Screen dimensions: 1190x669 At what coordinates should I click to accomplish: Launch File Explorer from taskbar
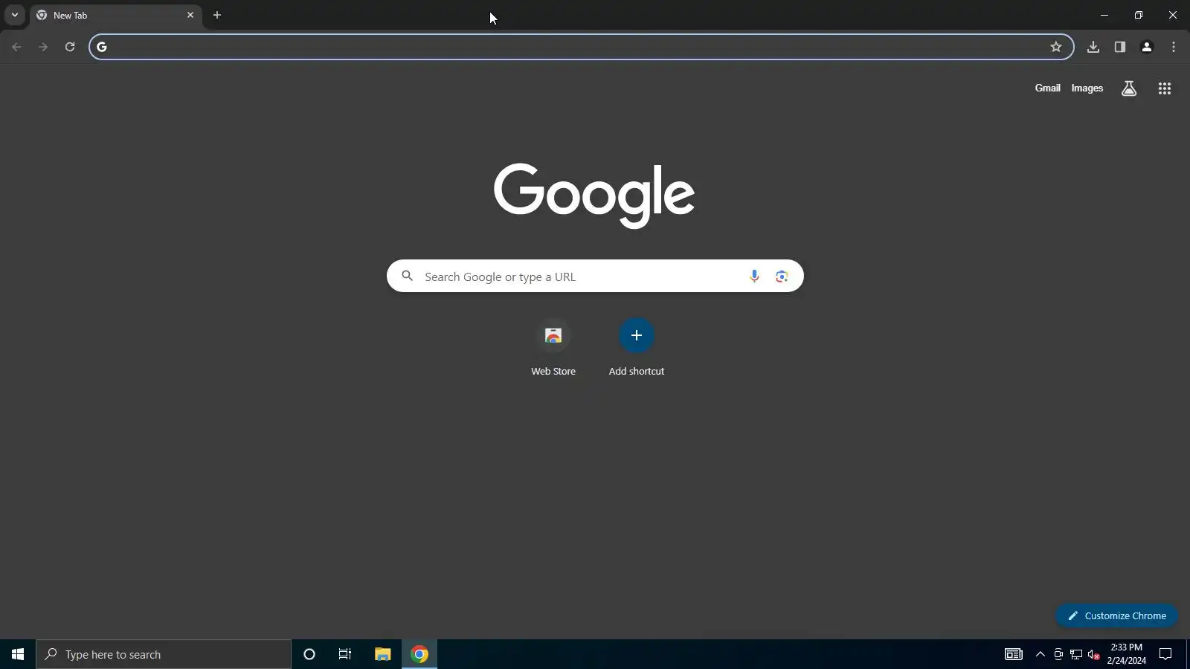tap(382, 654)
